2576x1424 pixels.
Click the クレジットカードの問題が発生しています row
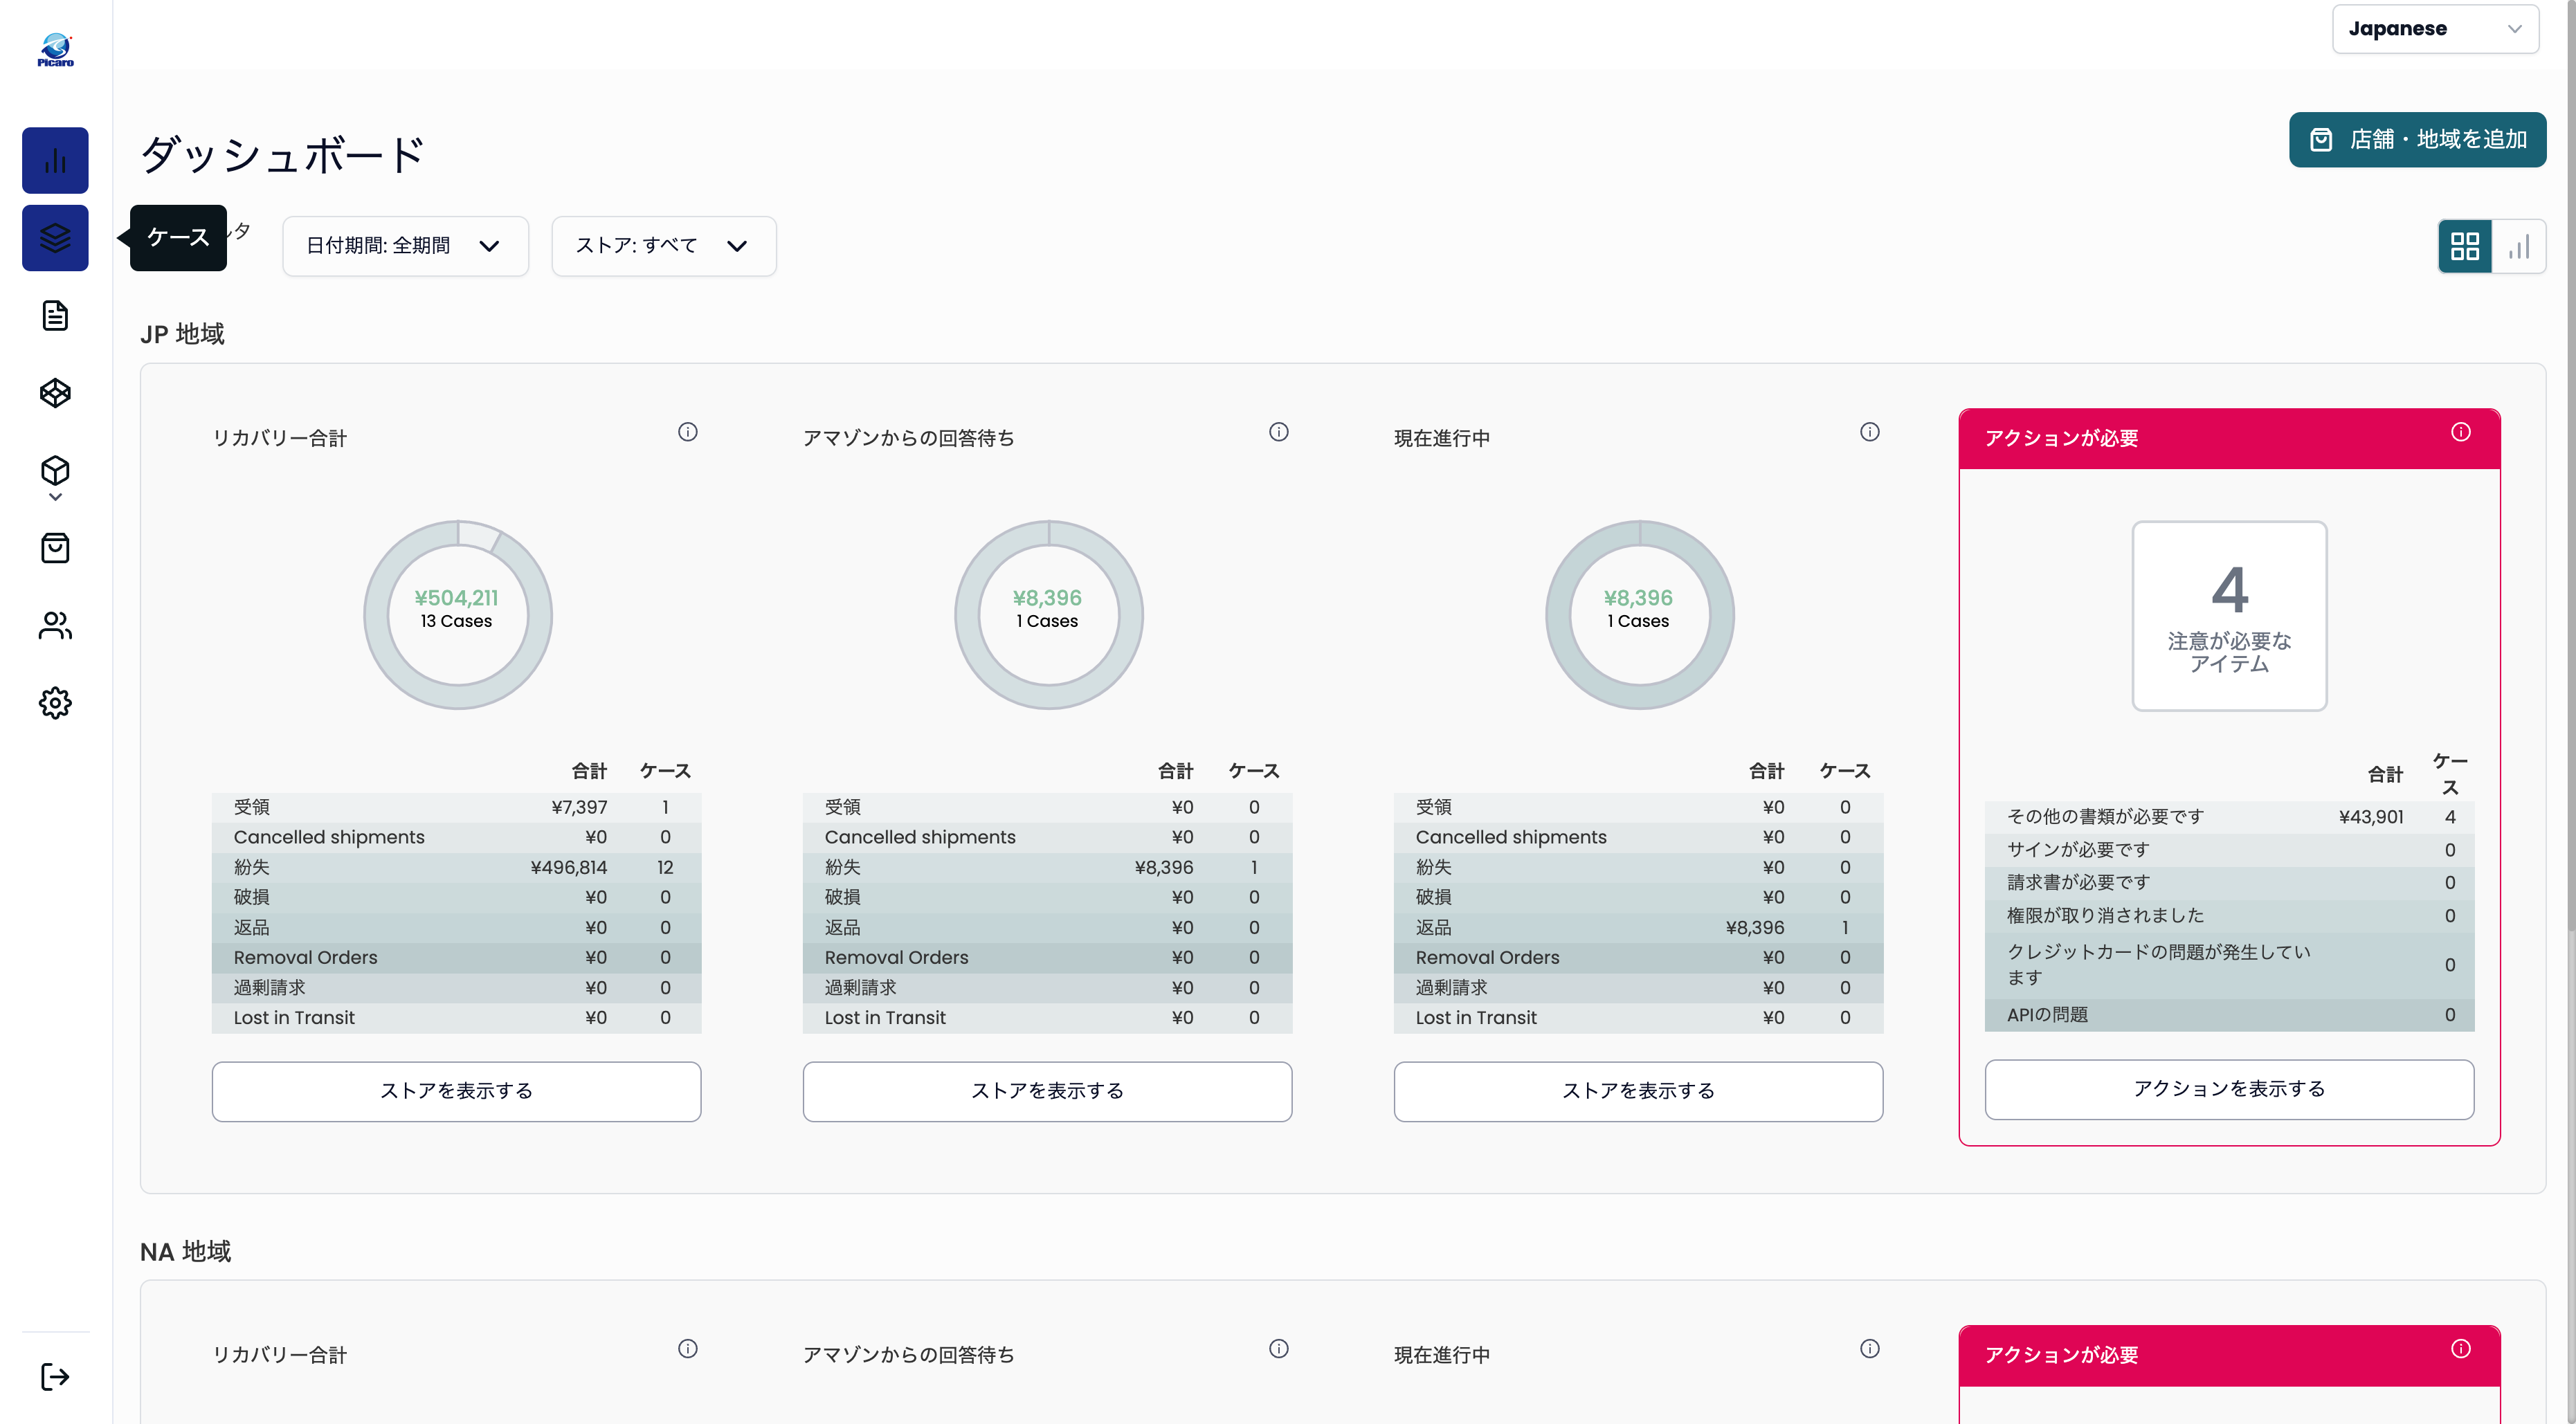pyautogui.click(x=2229, y=965)
